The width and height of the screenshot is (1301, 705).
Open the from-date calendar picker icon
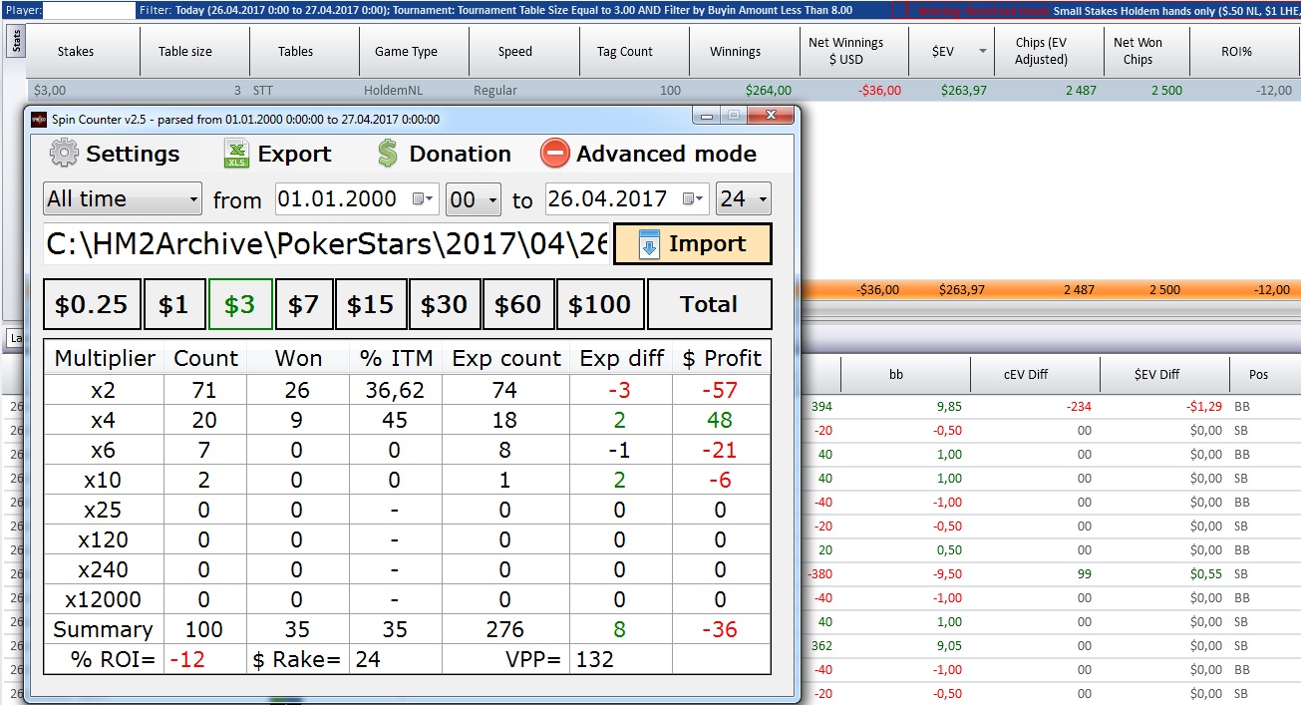coord(423,199)
